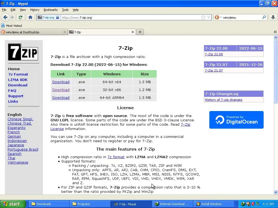Click the magnifier search icon

coord(264,17)
